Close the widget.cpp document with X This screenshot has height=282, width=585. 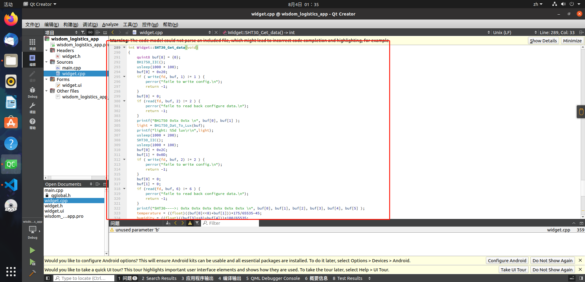[x=216, y=32]
